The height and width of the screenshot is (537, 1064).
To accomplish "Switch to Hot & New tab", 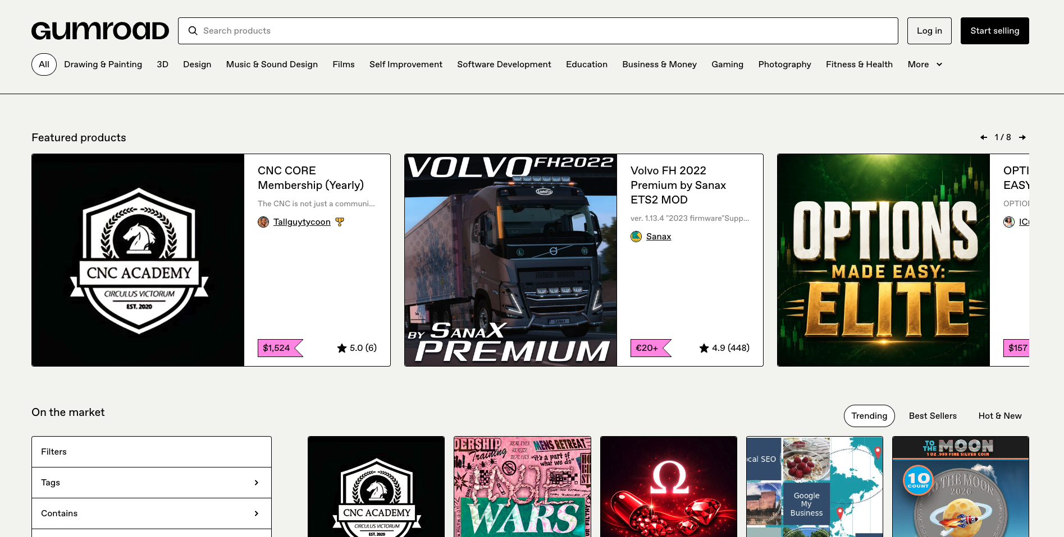I will 1000,416.
